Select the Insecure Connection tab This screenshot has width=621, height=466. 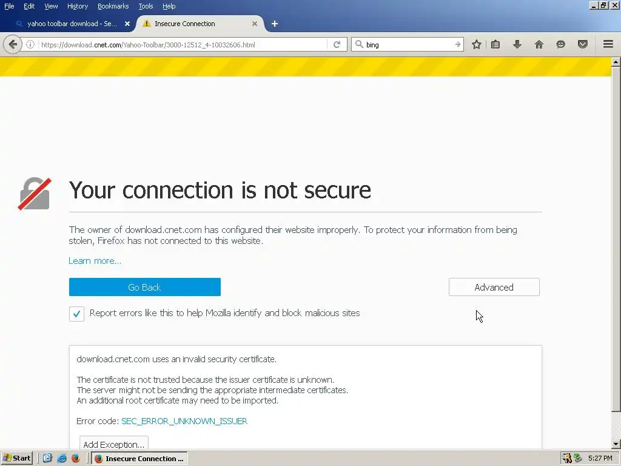coord(200,24)
